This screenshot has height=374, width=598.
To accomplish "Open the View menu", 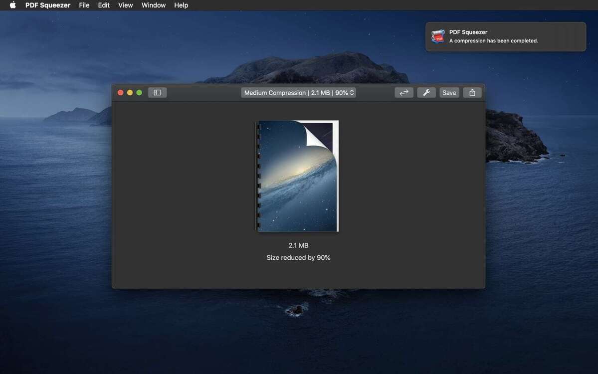I will tap(126, 5).
